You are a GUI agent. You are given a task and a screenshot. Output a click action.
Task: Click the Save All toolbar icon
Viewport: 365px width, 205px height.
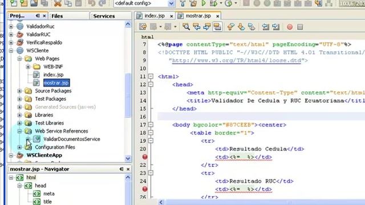click(x=44, y=3)
